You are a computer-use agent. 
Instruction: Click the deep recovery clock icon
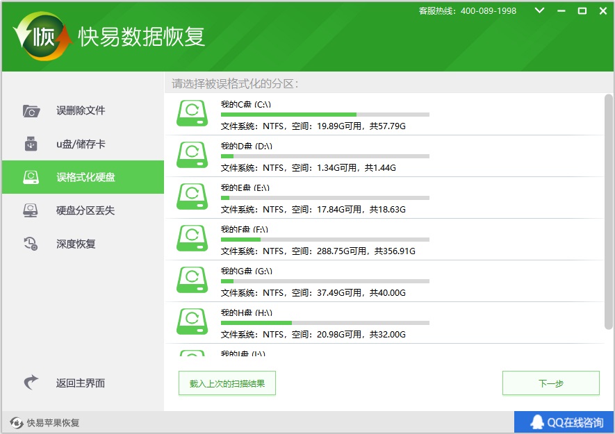[x=31, y=244]
